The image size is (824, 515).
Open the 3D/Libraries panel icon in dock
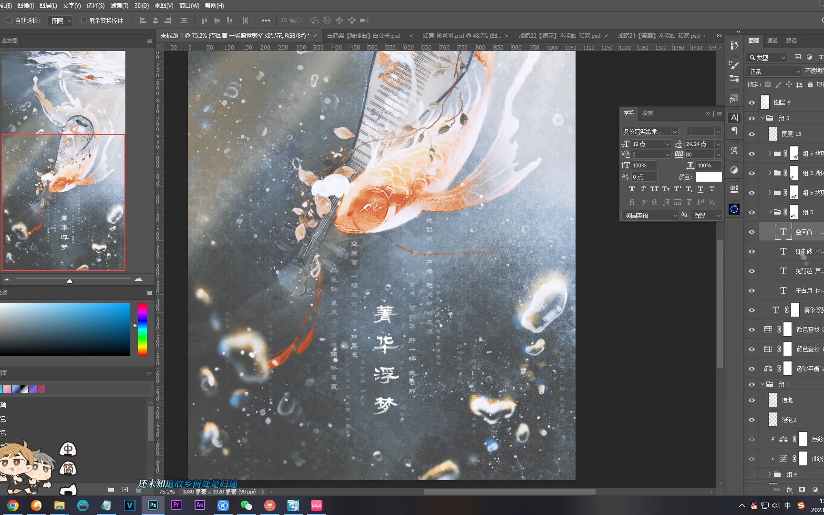pyautogui.click(x=734, y=189)
